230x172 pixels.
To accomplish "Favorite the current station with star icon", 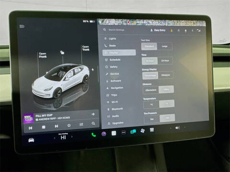I will point(69,125).
